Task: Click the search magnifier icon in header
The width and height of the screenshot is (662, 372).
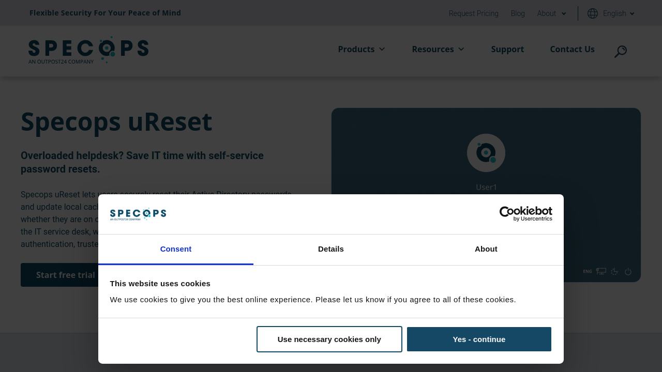Action: pos(620,52)
